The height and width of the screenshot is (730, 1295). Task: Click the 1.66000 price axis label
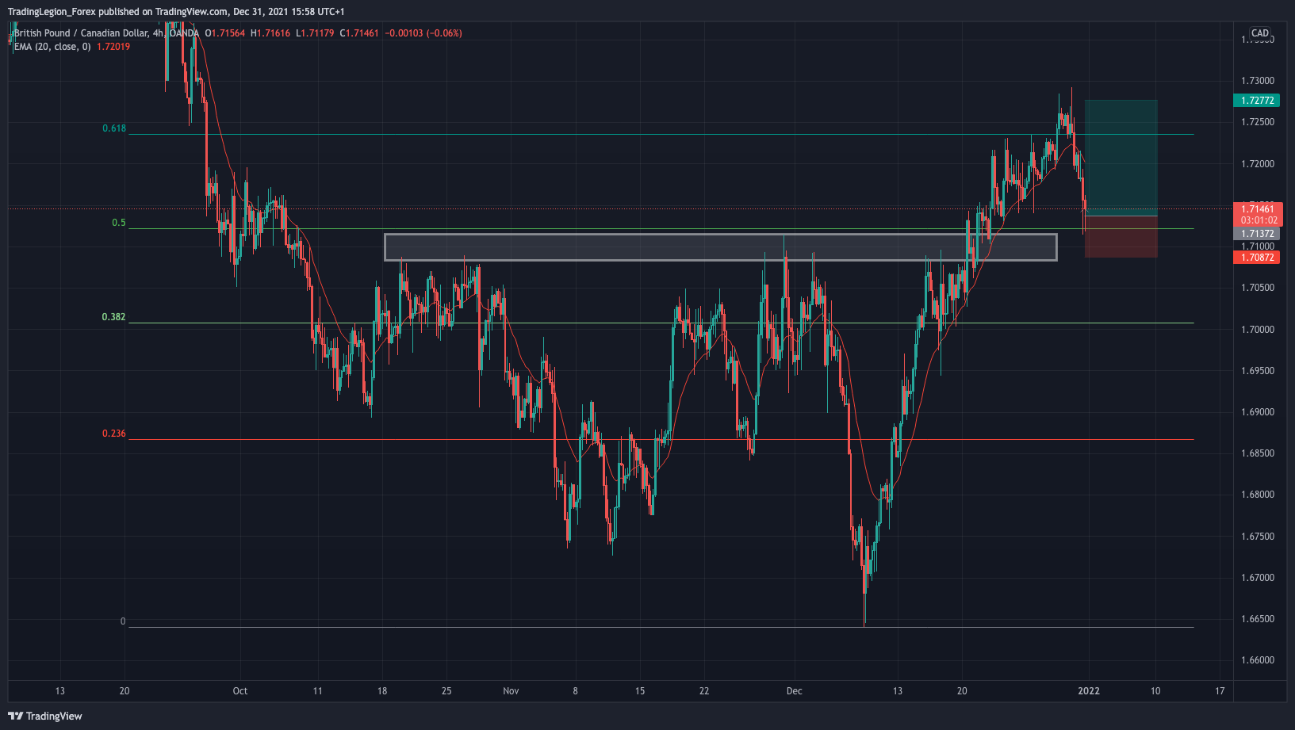[1258, 660]
